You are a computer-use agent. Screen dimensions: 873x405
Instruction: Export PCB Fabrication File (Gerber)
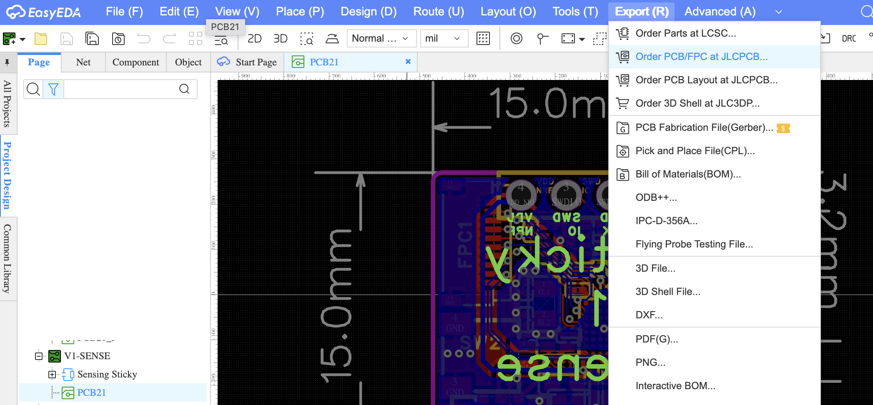[x=715, y=127]
